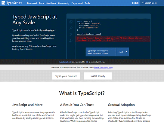Click 'TypeScript extends JavaScript by adding types.' text
Image resolution: width=164 pixels, height=122 pixels.
coord(34,30)
